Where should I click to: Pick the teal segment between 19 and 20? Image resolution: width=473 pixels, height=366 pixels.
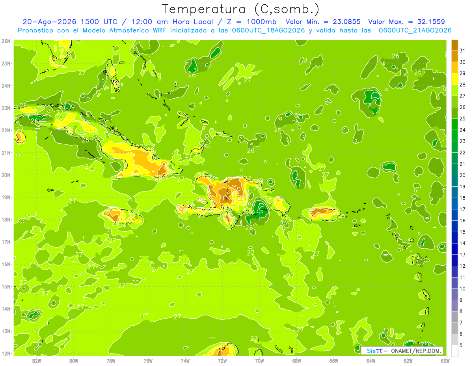coord(454,181)
